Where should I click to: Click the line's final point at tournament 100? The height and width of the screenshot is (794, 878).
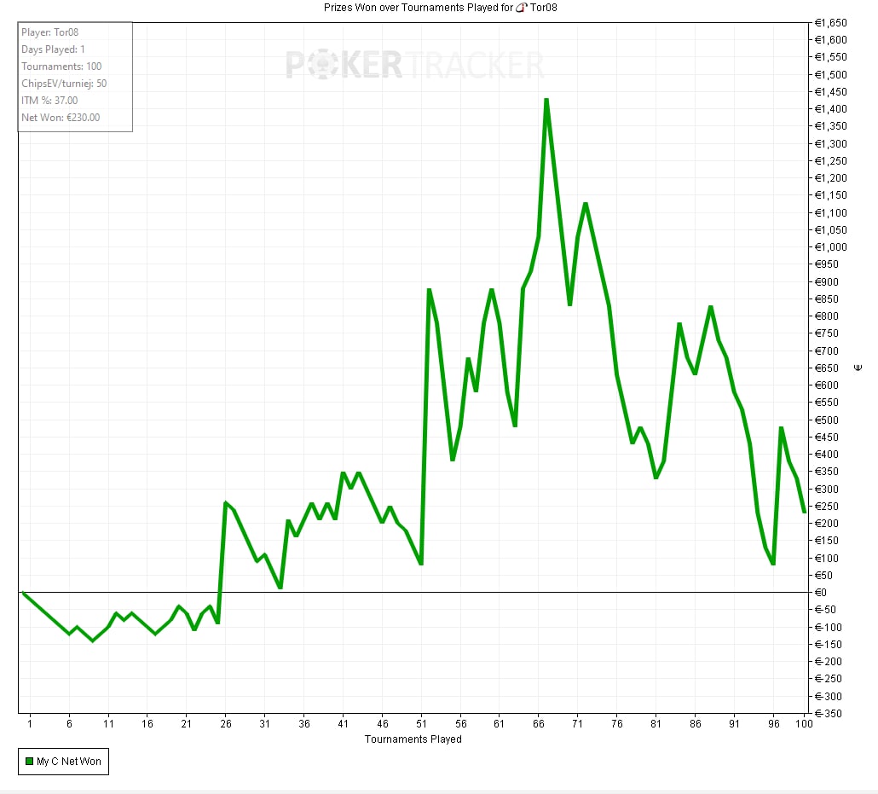click(804, 512)
